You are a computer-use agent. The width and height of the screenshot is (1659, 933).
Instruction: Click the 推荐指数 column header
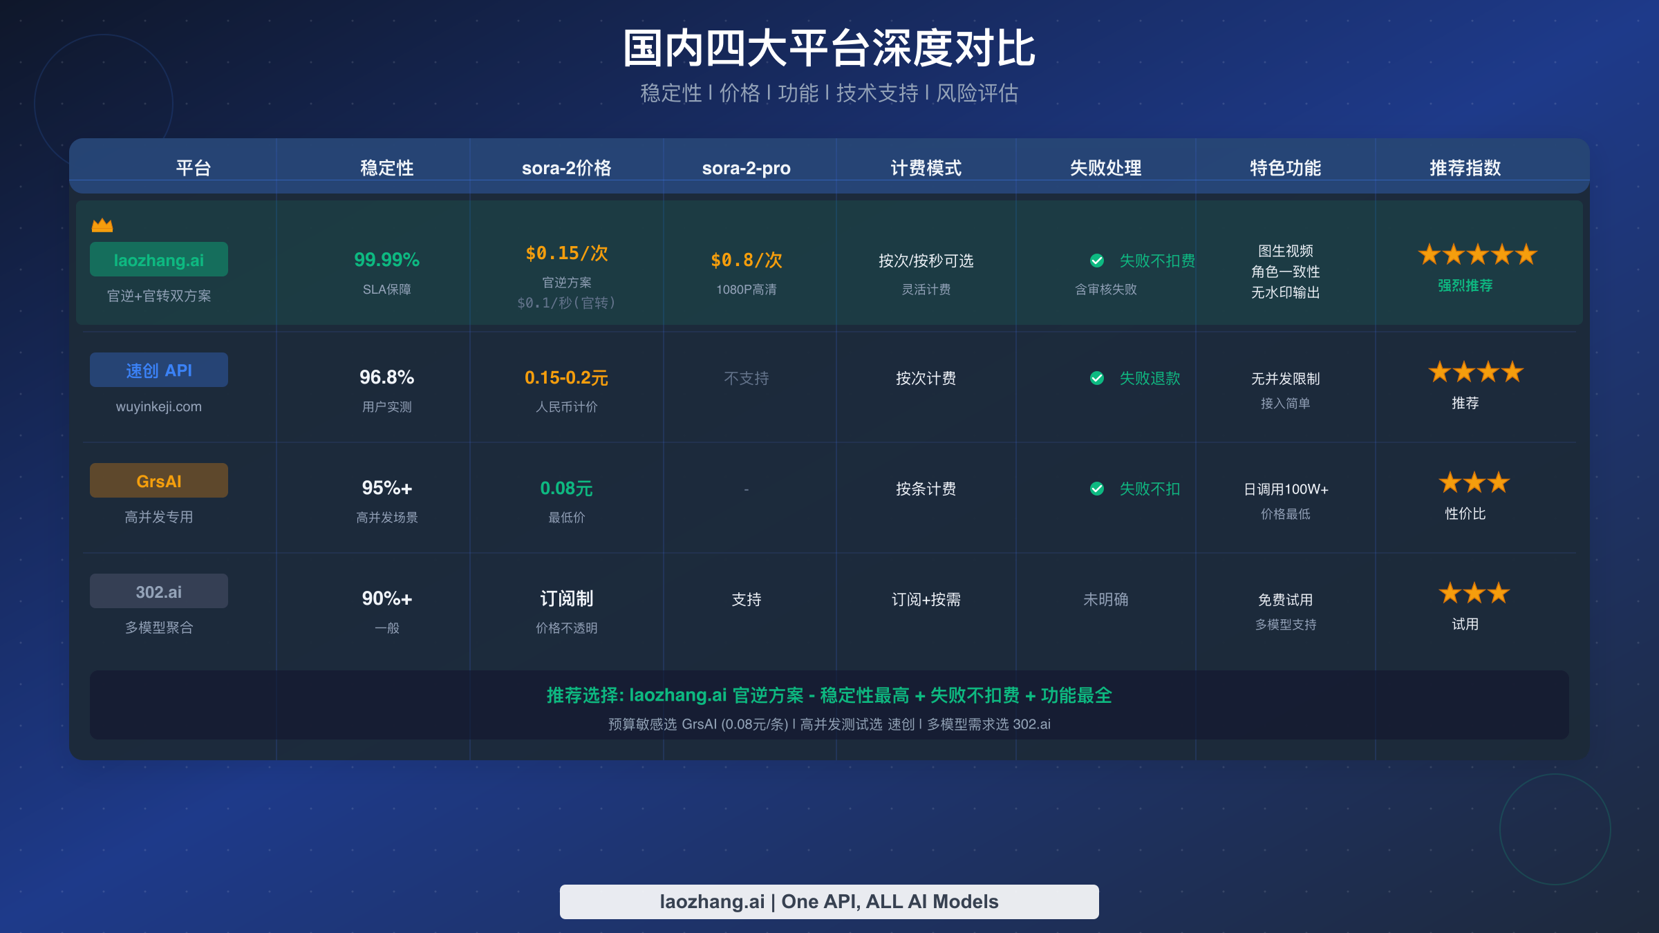click(x=1465, y=168)
